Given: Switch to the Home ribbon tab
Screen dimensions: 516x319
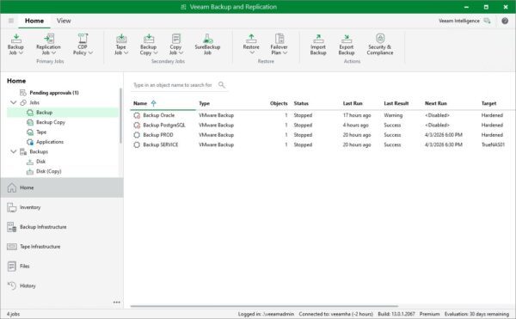Looking at the screenshot, I should [34, 21].
